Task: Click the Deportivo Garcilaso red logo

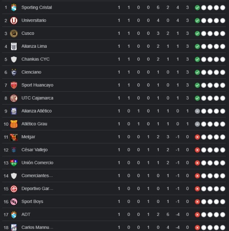Action: click(14, 189)
